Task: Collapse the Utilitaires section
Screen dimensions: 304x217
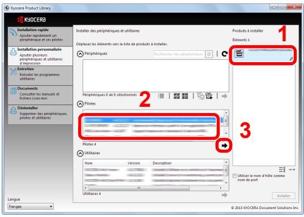Action: coord(80,154)
